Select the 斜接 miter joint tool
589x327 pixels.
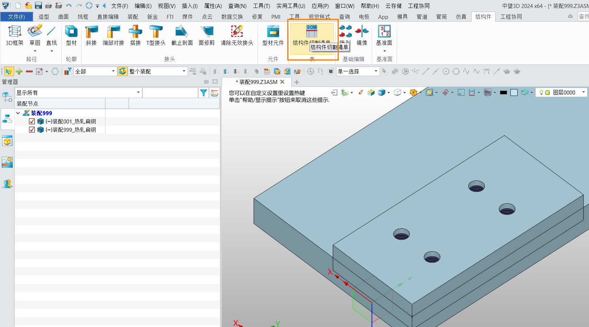[x=91, y=35]
